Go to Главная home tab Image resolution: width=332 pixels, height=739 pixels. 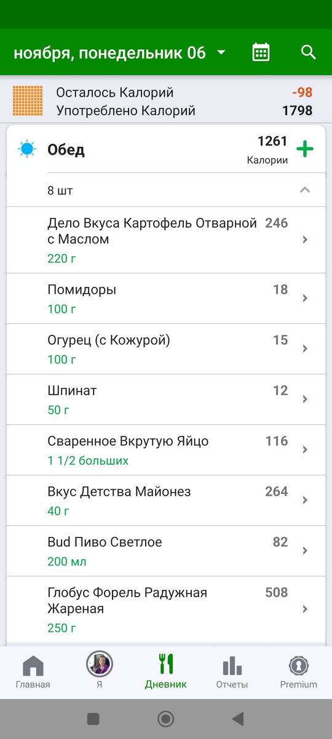click(x=33, y=672)
